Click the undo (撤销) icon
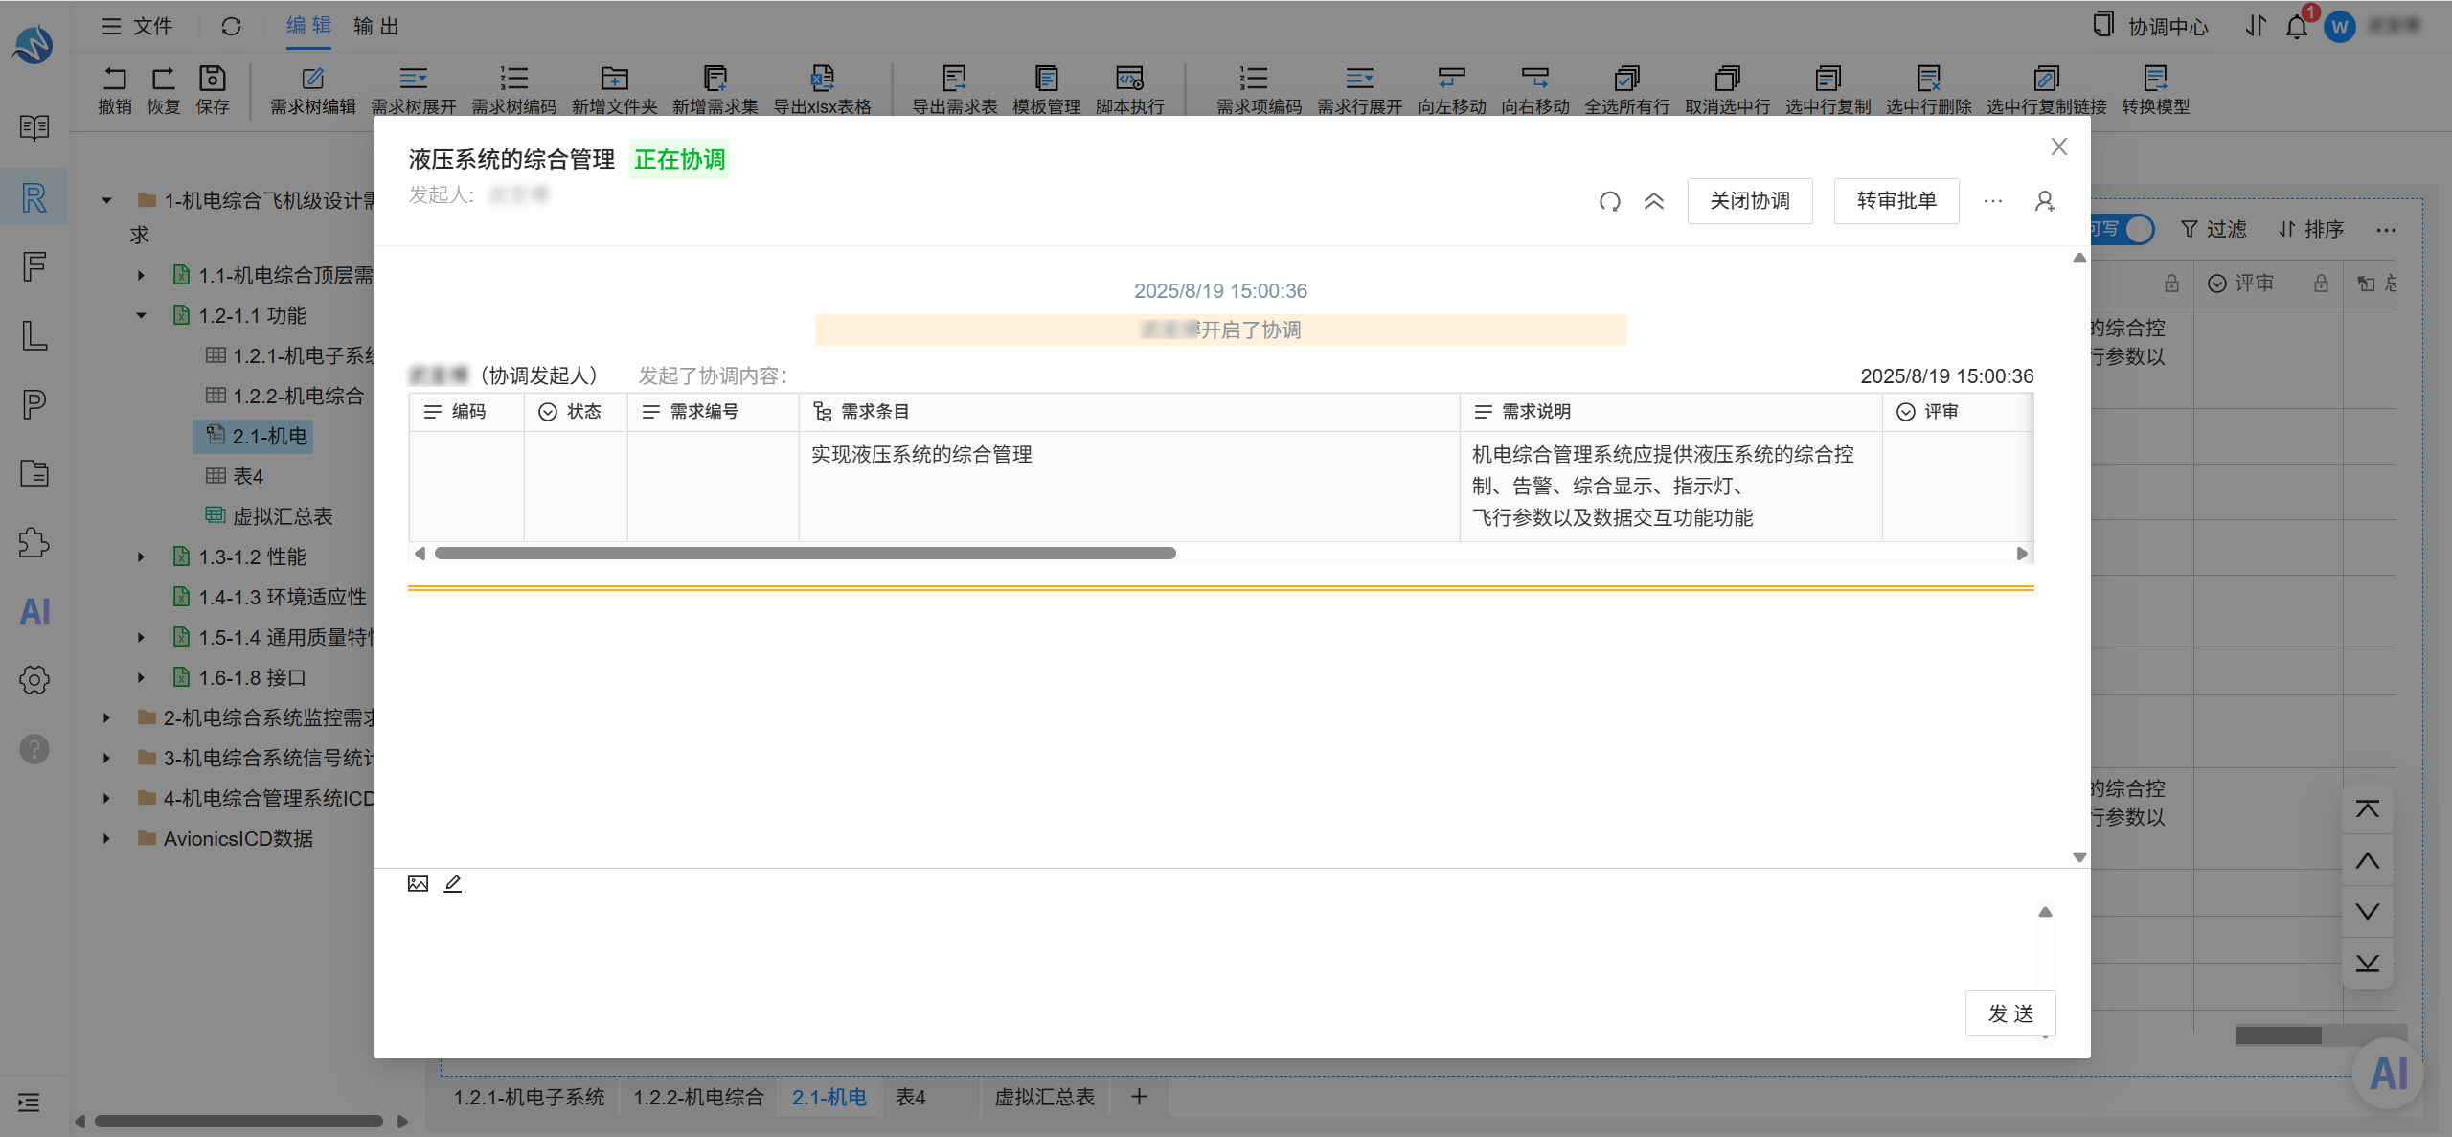2452x1137 pixels. point(115,79)
